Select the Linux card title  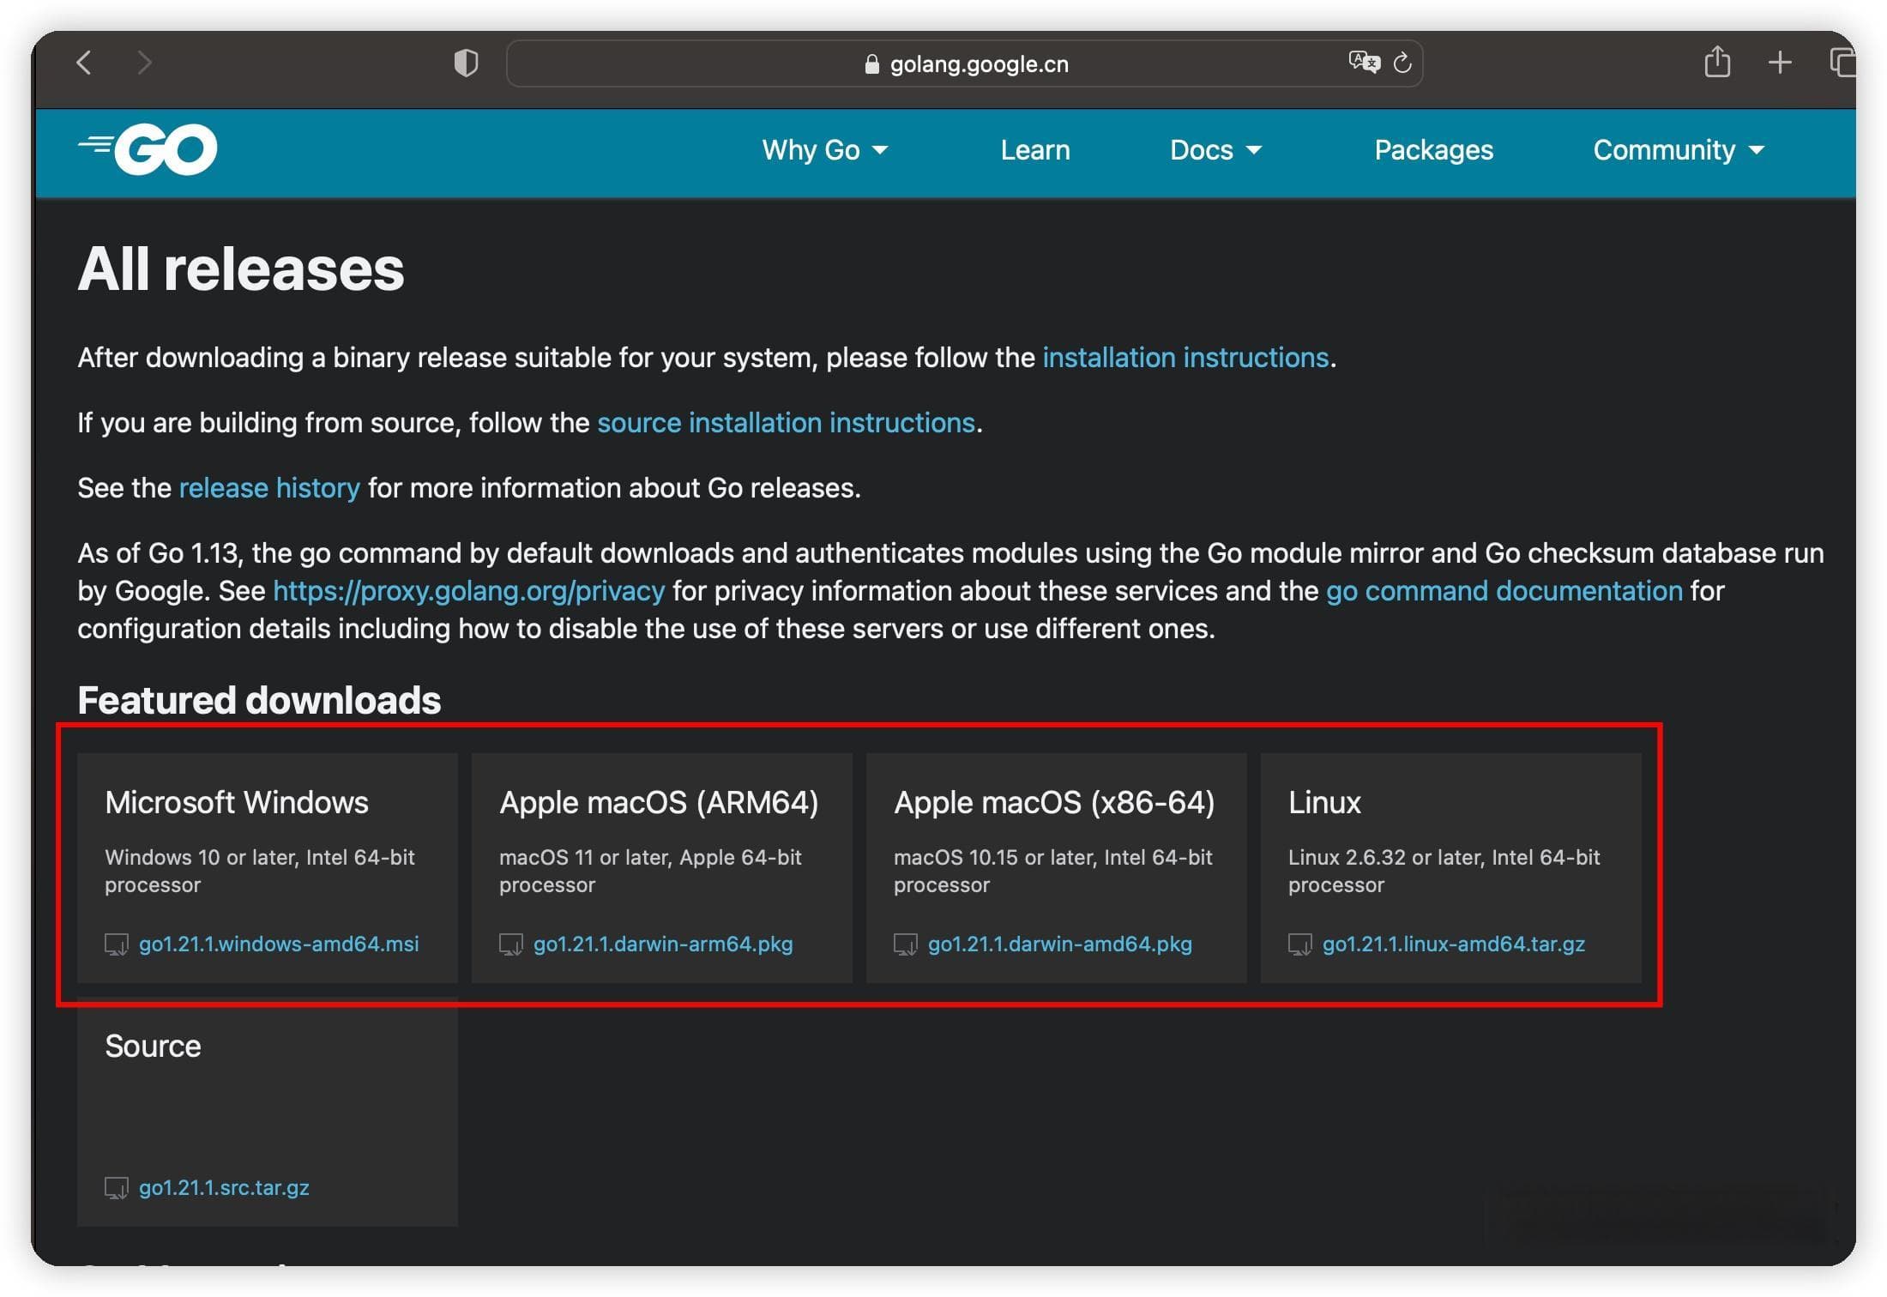1324,803
